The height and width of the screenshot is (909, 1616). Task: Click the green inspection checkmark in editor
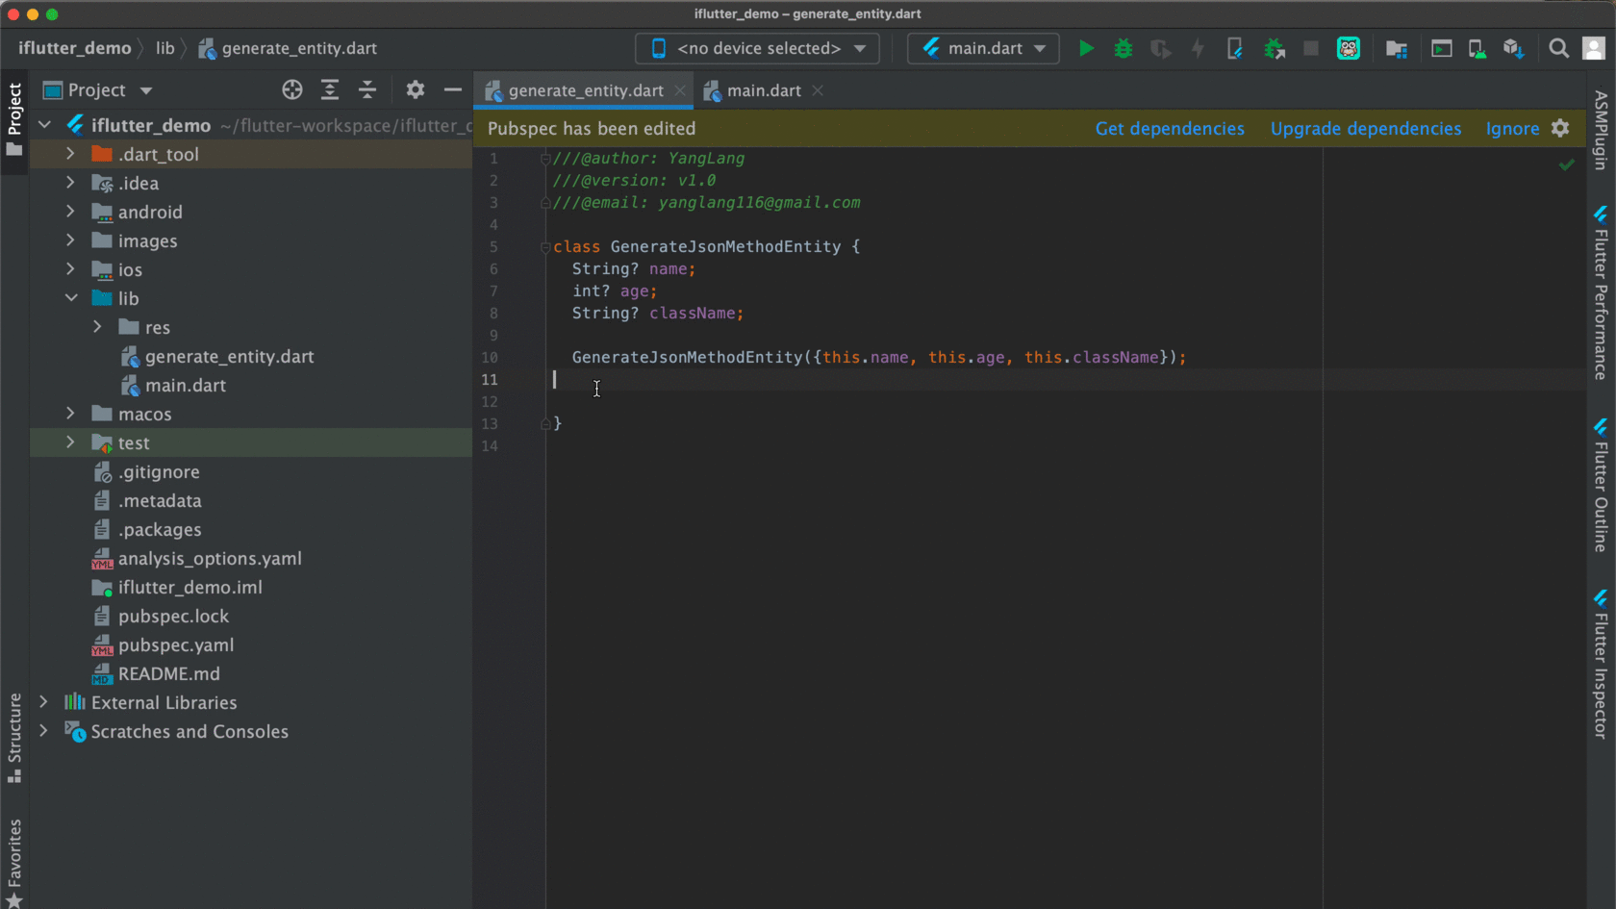pos(1567,164)
